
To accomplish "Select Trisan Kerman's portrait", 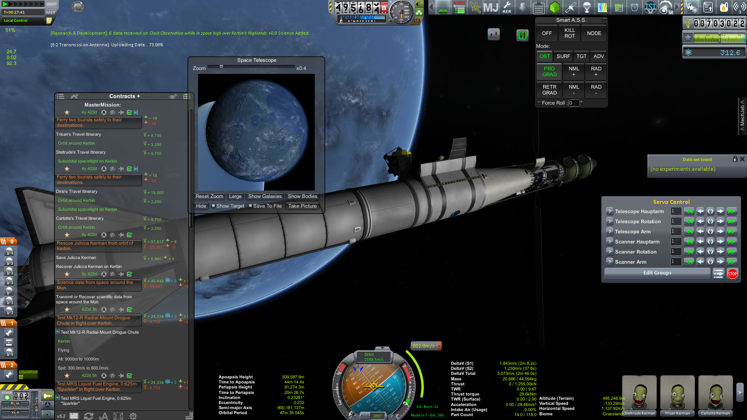I will click(677, 396).
